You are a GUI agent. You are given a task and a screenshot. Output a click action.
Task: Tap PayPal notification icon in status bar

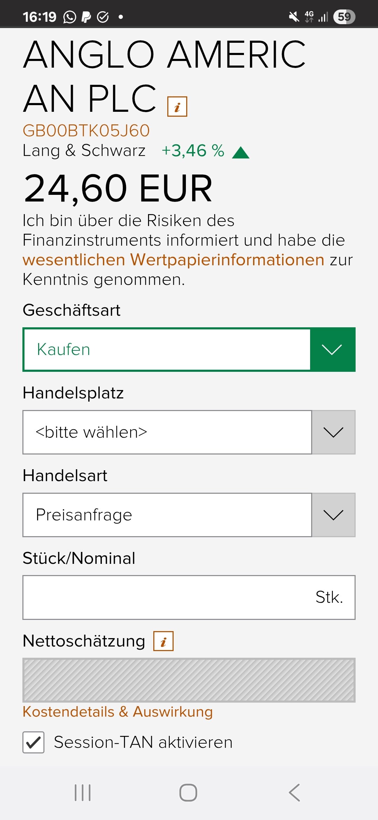(x=86, y=17)
